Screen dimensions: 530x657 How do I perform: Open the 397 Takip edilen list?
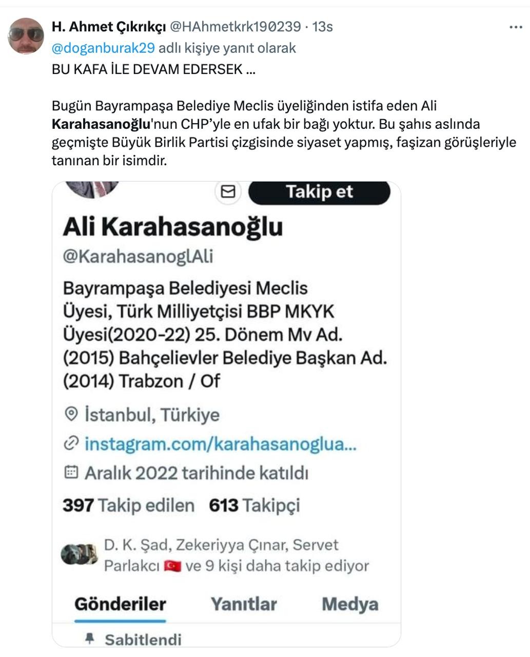[x=128, y=505]
